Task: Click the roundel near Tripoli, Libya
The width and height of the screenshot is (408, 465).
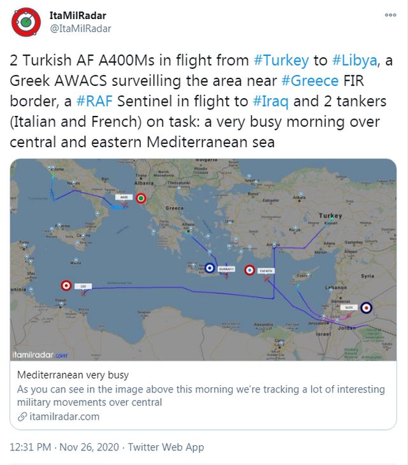Action: pyautogui.click(x=65, y=287)
